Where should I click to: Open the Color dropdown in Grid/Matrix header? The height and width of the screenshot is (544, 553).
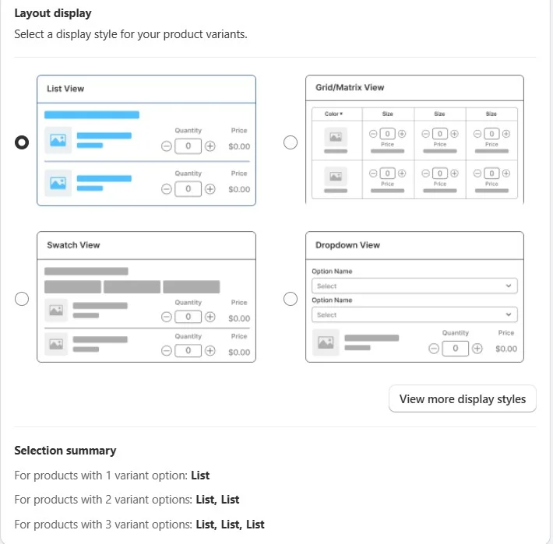(x=333, y=114)
